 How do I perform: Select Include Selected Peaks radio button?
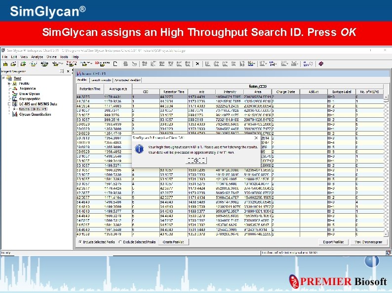(x=80, y=242)
